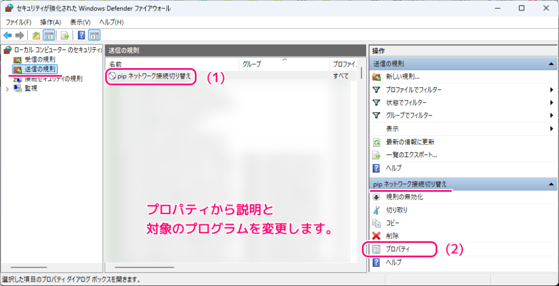Screen dimensions: 559x286
Task: Click 最新の情報に更新 action
Action: [x=410, y=142]
